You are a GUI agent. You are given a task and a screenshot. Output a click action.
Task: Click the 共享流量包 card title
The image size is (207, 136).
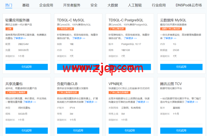point(14,84)
